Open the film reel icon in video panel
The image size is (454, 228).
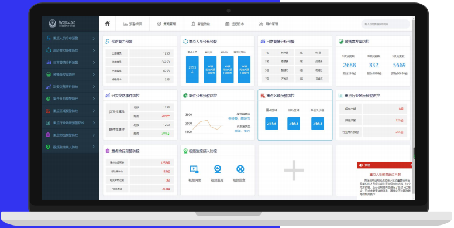(240, 169)
